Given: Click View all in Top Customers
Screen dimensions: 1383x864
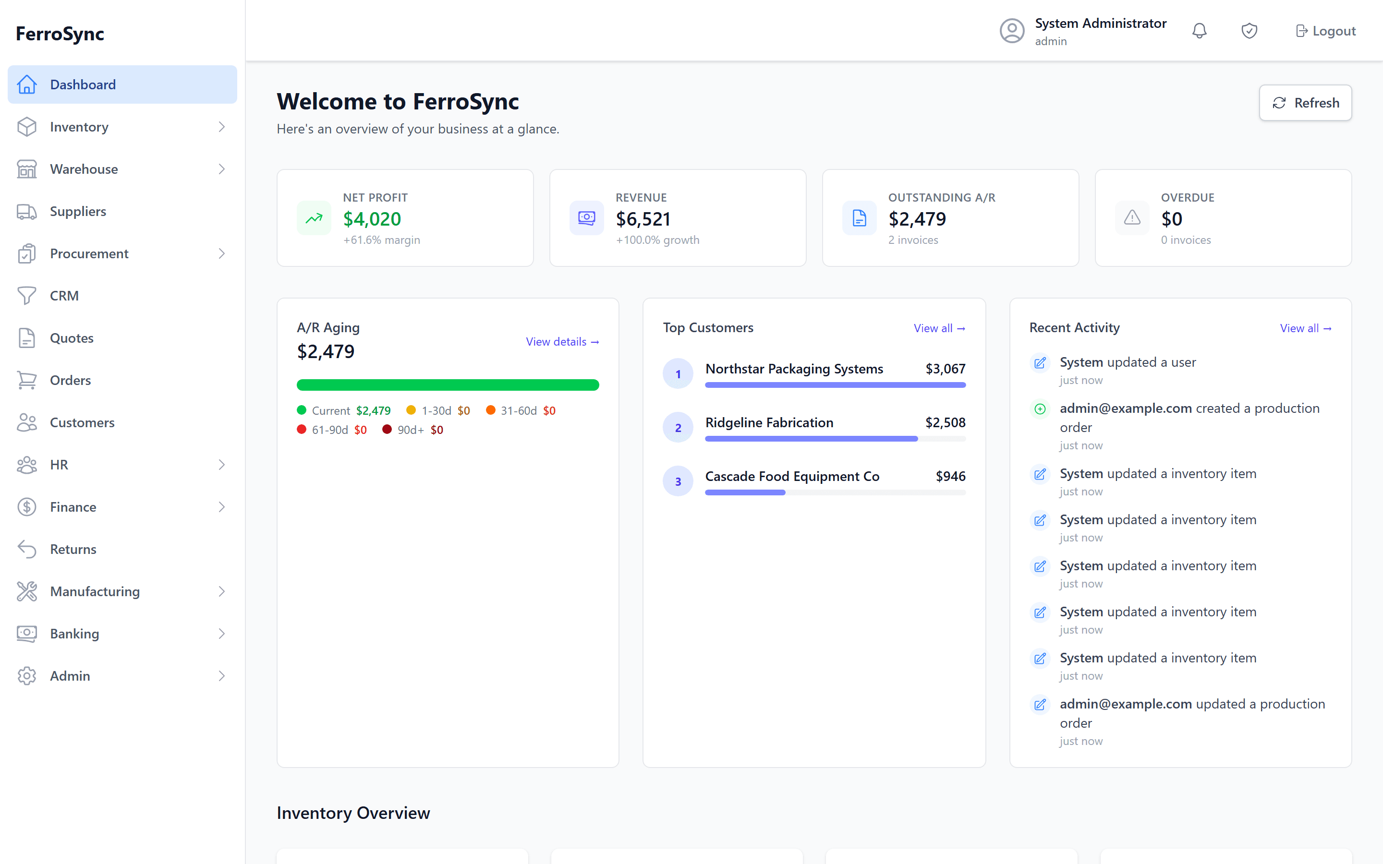Looking at the screenshot, I should pyautogui.click(x=939, y=328).
